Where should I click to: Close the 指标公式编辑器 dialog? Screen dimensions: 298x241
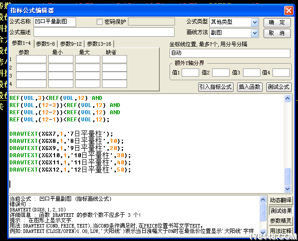(x=289, y=10)
